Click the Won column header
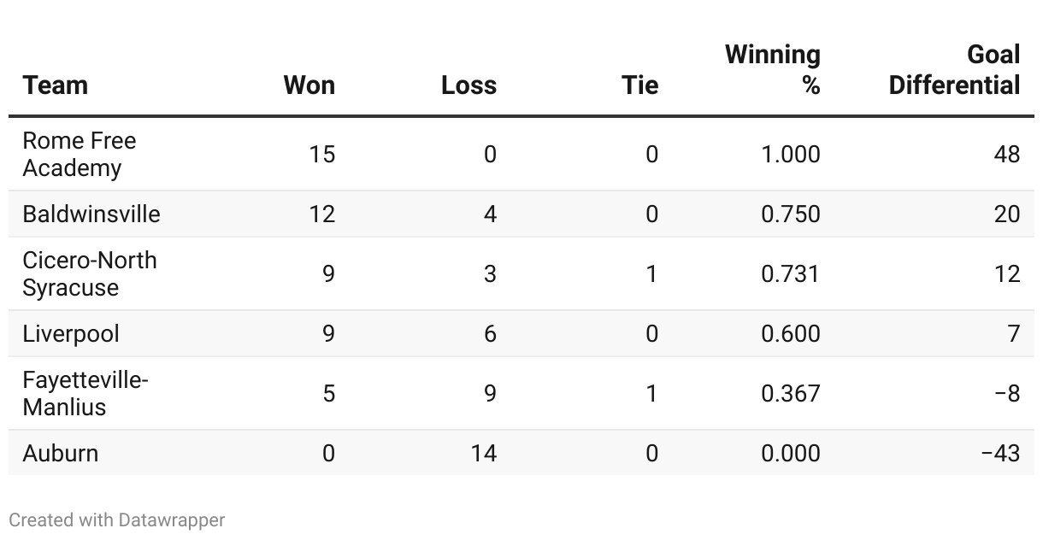Viewport: 1043px width, 540px height. [x=309, y=85]
